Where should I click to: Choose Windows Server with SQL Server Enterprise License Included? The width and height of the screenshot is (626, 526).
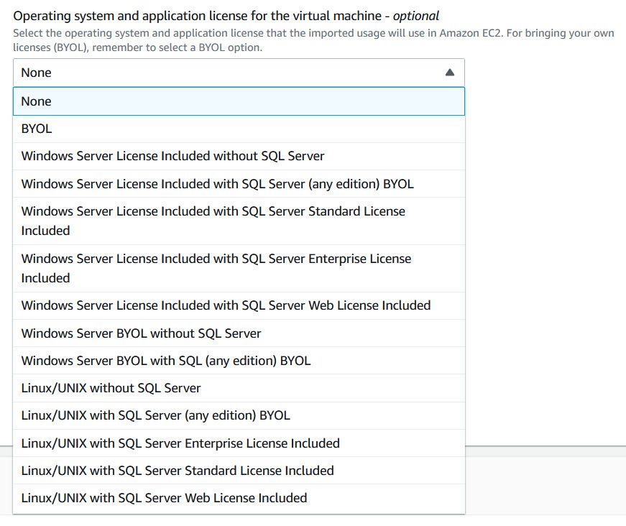(239, 269)
